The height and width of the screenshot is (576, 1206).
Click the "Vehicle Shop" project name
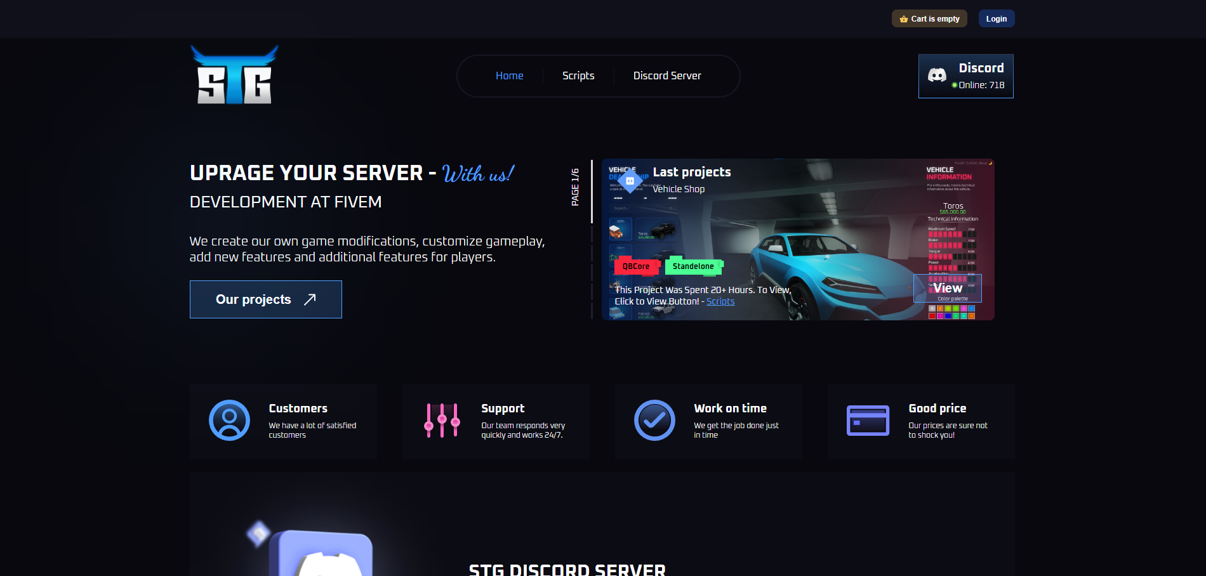[x=679, y=189]
